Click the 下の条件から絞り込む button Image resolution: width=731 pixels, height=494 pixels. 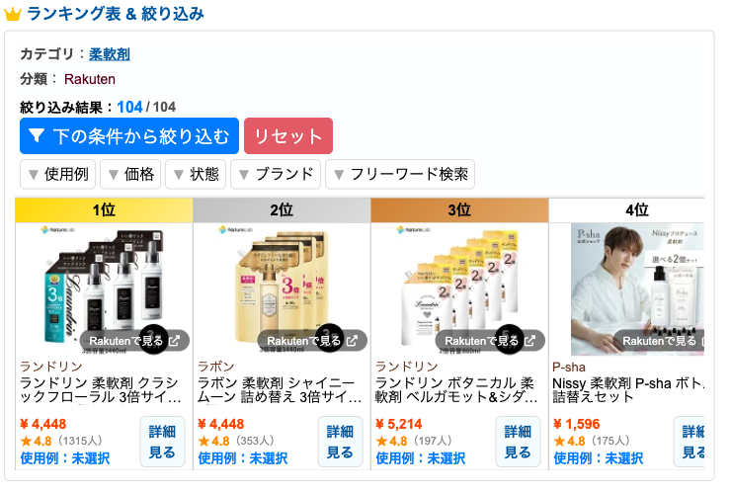click(129, 135)
